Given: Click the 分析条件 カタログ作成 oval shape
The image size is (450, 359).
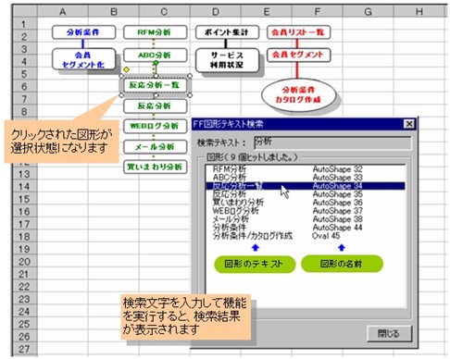Looking at the screenshot, I should (298, 95).
